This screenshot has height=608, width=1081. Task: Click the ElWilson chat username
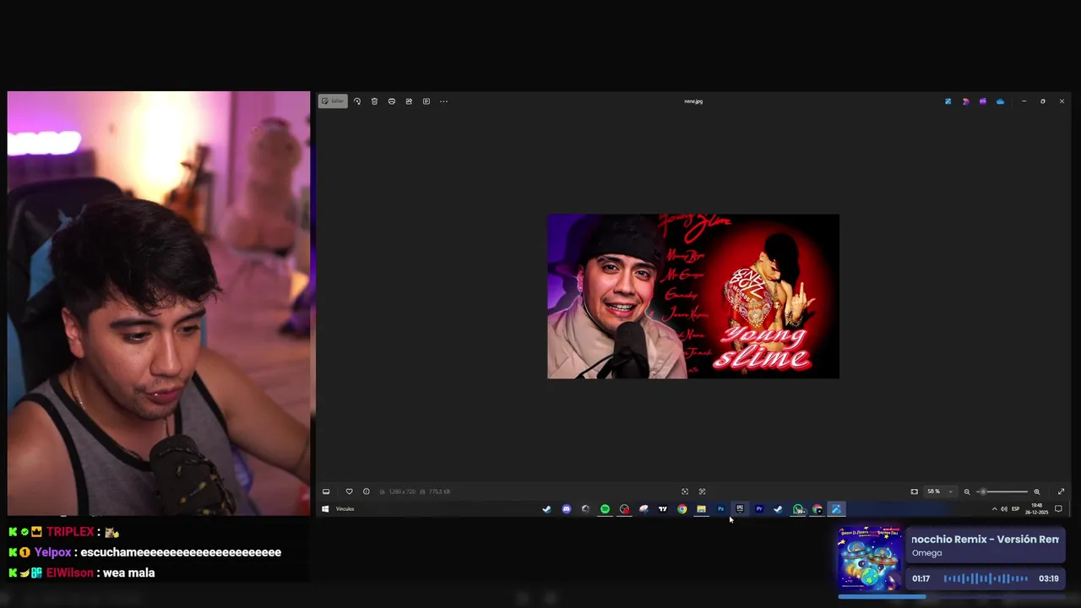click(70, 573)
